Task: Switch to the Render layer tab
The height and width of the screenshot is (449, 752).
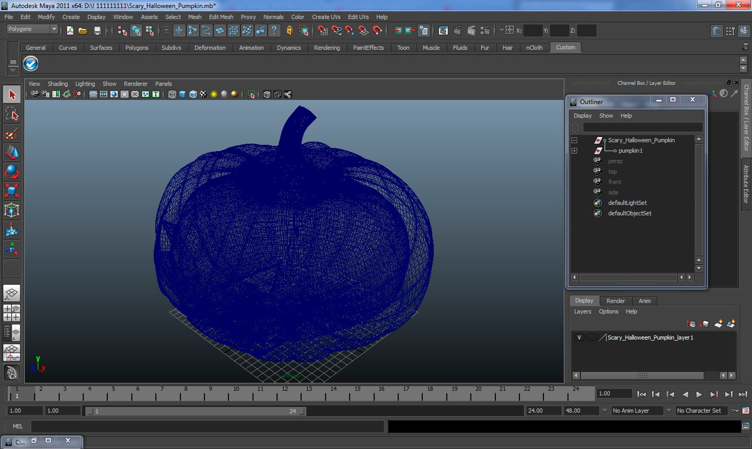Action: pos(616,301)
